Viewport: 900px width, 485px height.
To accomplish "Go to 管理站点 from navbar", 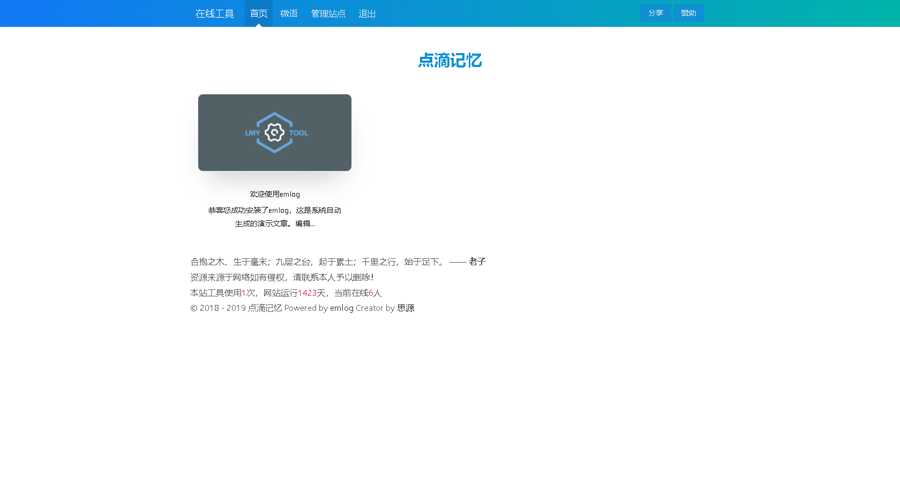I will tap(328, 13).
